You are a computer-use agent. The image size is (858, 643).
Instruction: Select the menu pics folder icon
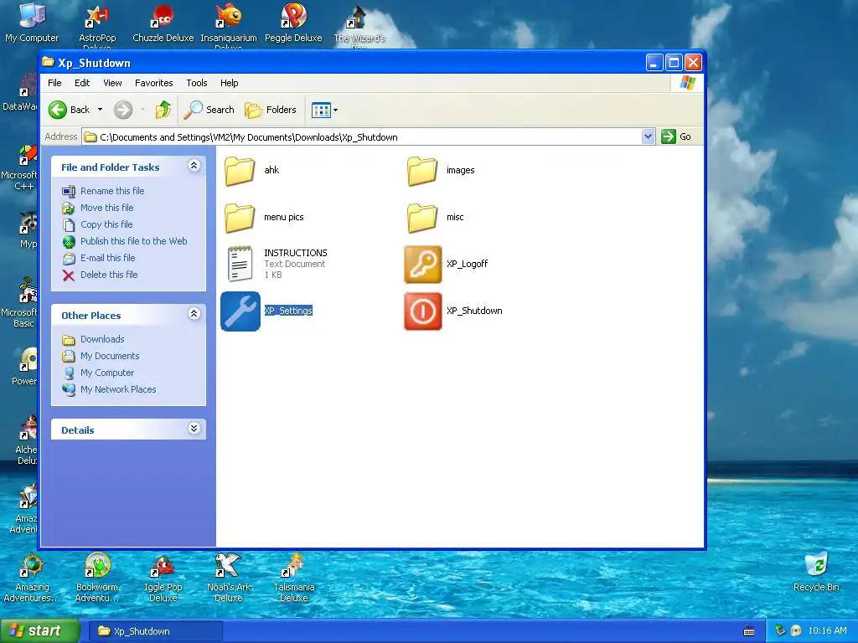(x=240, y=217)
